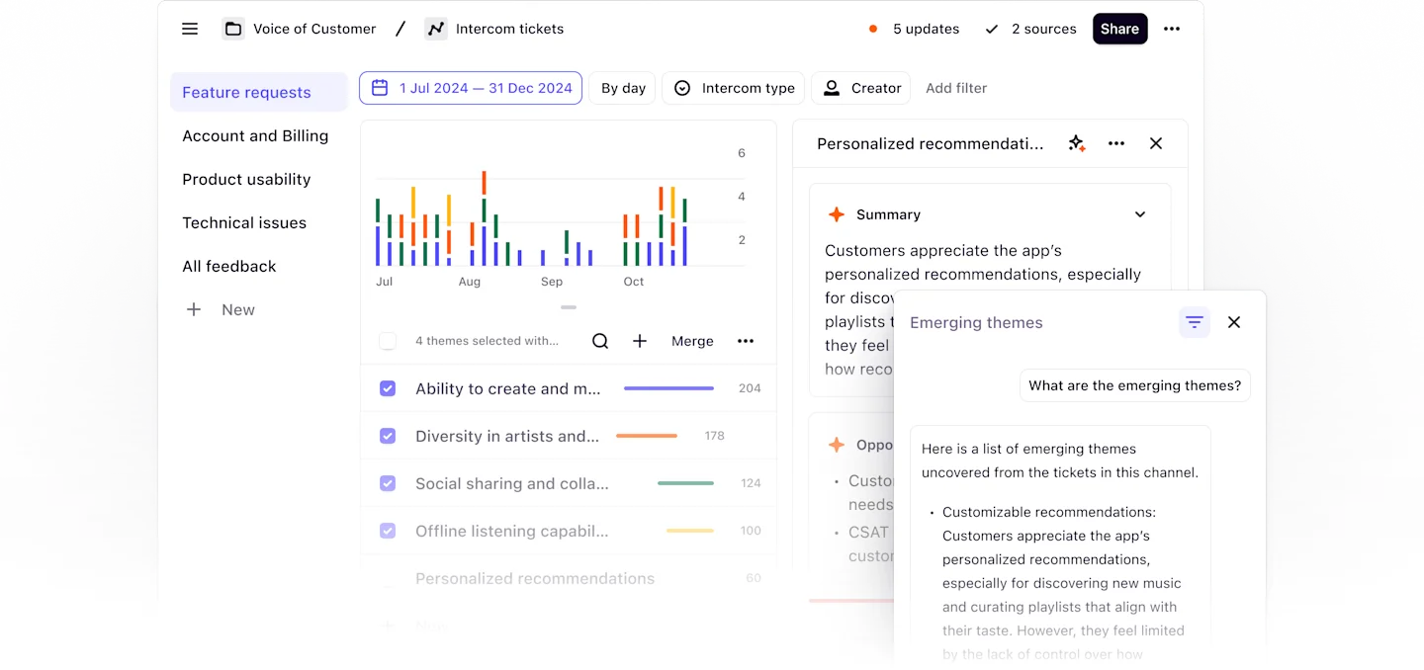1424x670 pixels.
Task: Go to Intercom tickets breadcrumb
Action: (x=509, y=29)
